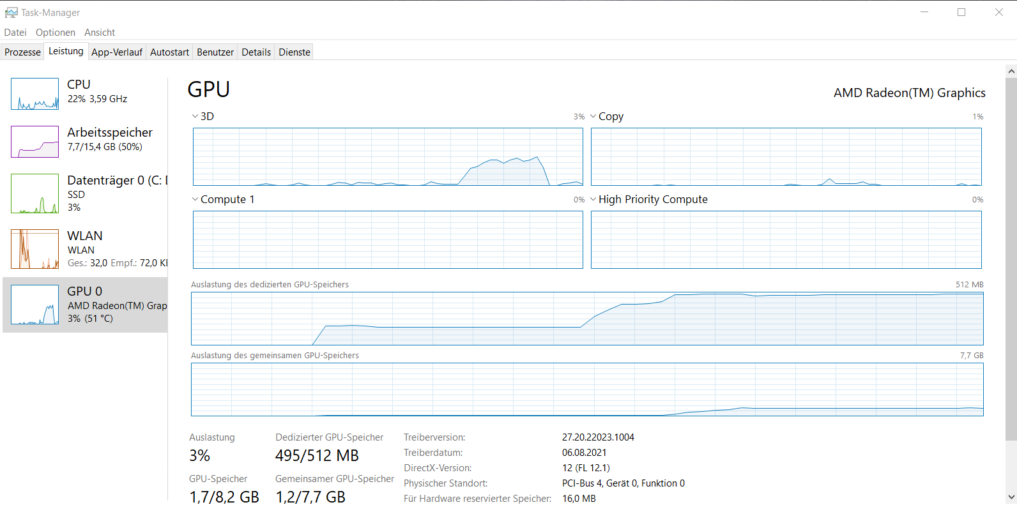Click the '7,7/15,4 GB (50%)' memory text

click(105, 147)
